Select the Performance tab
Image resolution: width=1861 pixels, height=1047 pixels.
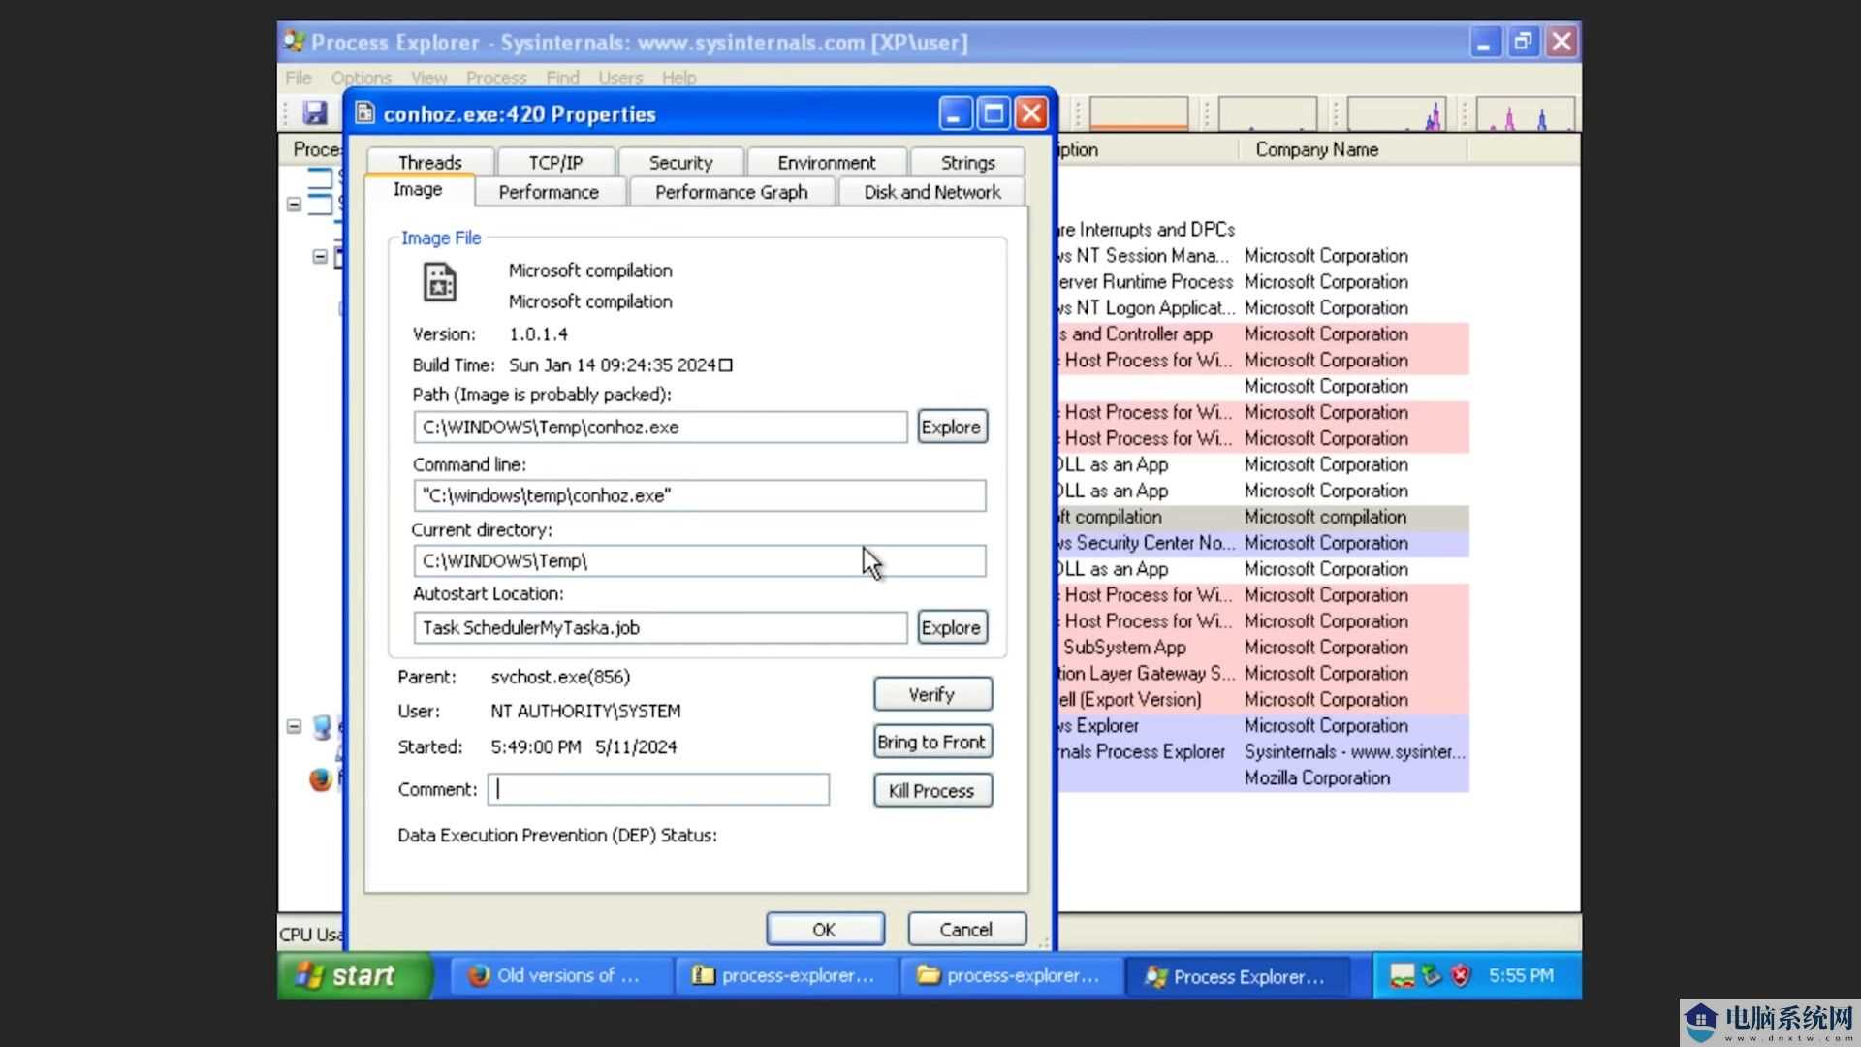[549, 192]
